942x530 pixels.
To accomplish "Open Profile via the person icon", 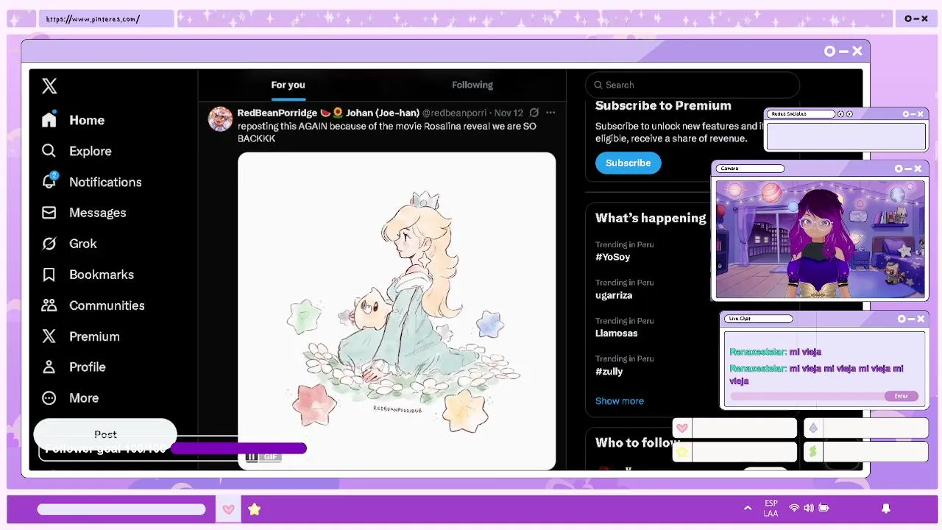I will pos(49,367).
